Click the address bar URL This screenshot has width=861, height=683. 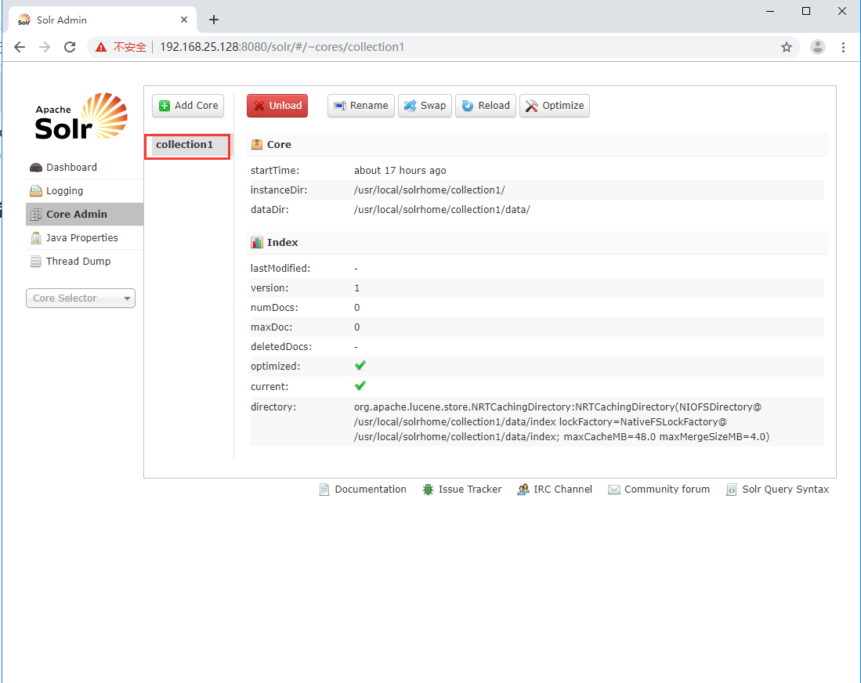tap(282, 47)
